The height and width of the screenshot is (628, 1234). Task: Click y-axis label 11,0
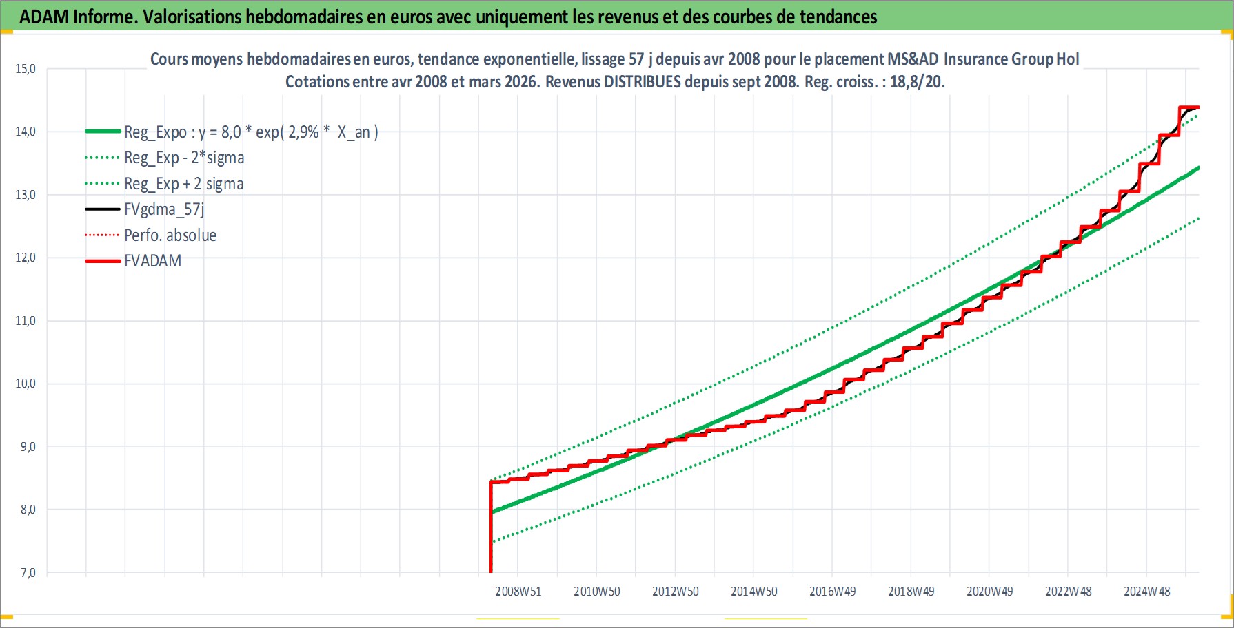click(26, 321)
